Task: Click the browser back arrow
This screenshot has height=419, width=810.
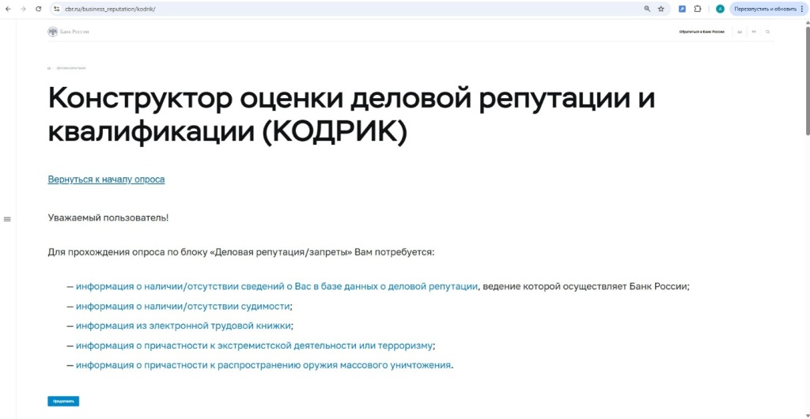Action: 7,9
